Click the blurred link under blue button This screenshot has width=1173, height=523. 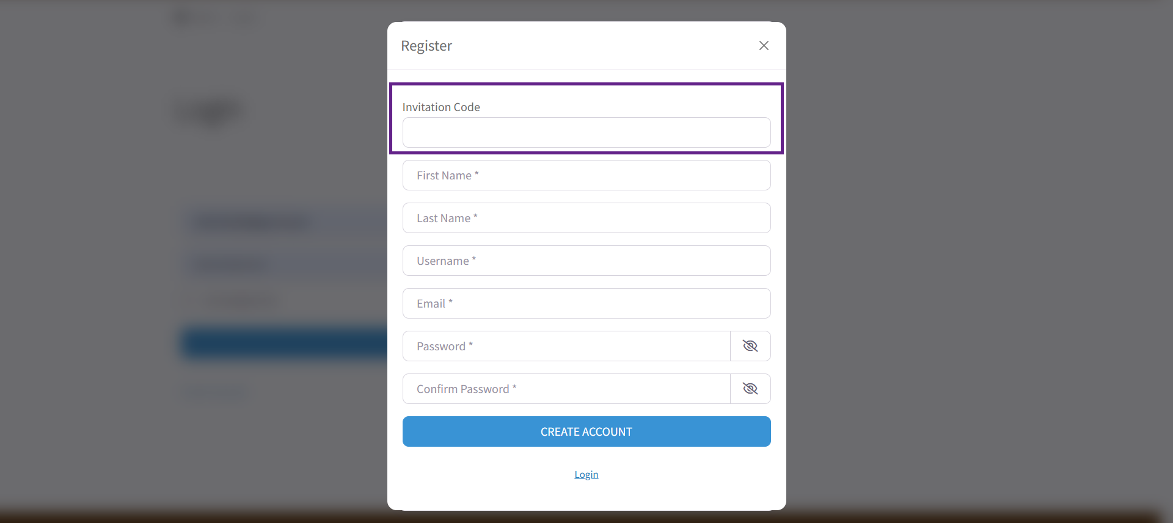tap(217, 391)
